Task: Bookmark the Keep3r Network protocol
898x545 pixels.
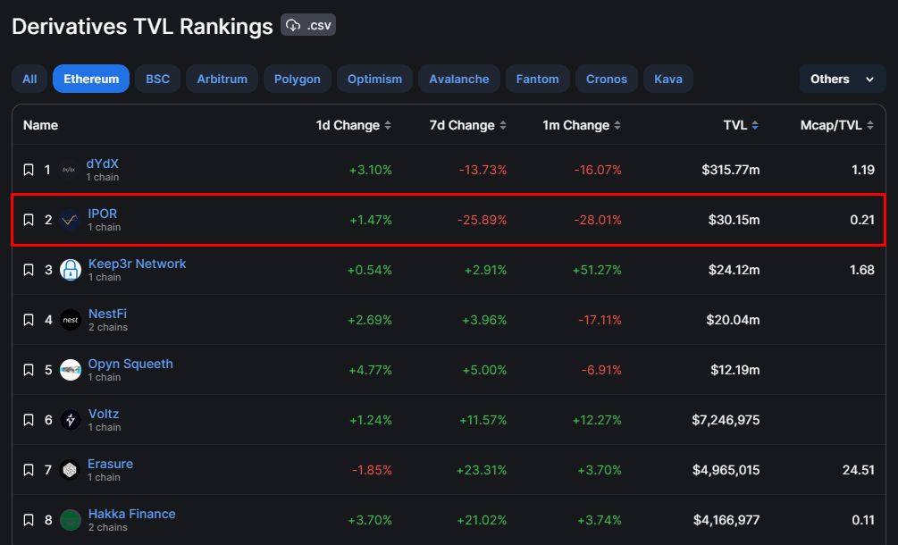Action: point(29,270)
